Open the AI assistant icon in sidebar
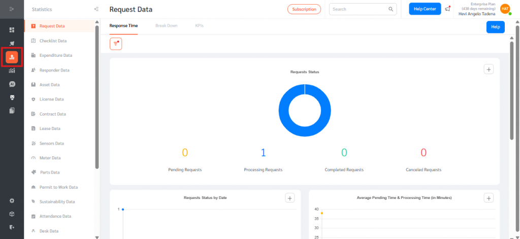 12,84
